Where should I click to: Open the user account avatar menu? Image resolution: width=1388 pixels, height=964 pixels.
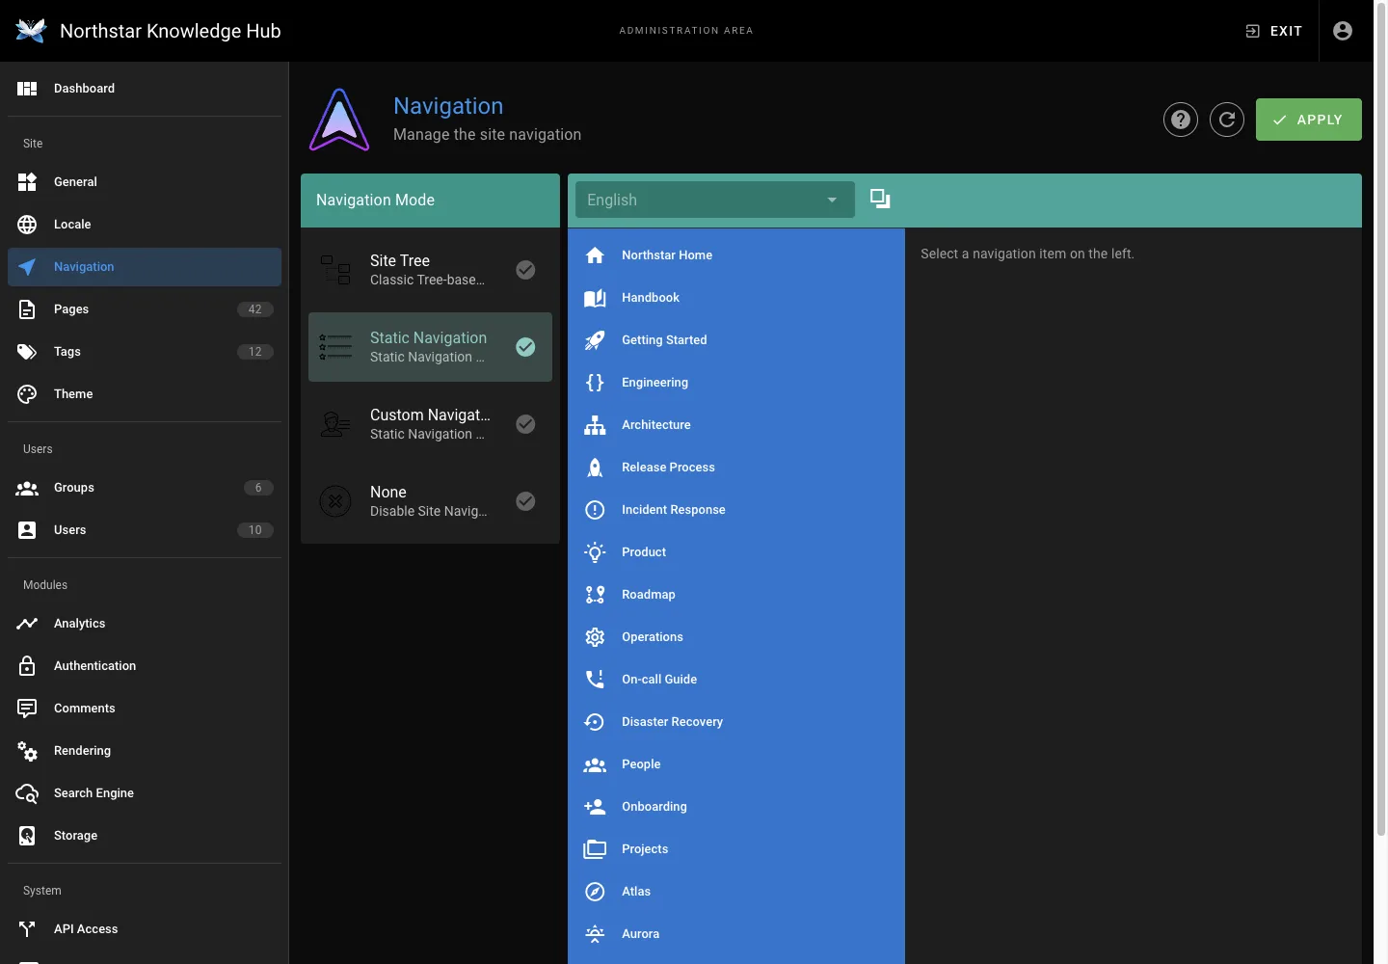1343,31
